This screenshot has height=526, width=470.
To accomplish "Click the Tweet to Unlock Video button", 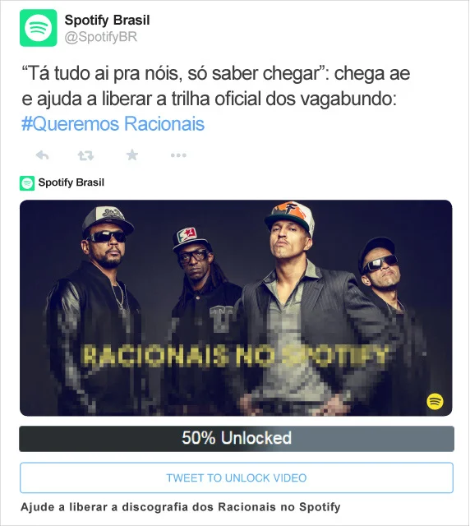I will pyautogui.click(x=237, y=478).
